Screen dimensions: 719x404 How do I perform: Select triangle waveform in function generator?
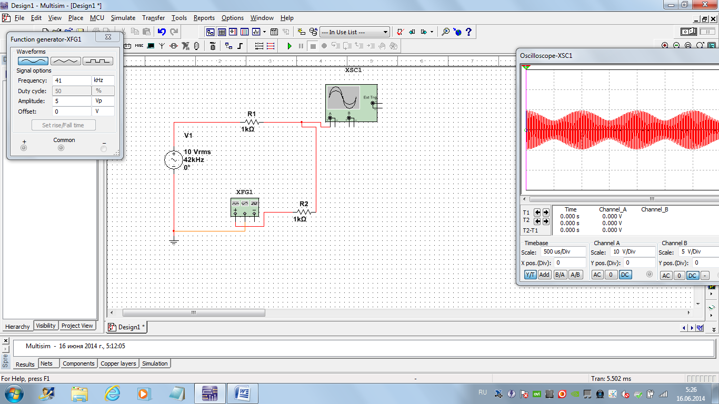coord(65,61)
